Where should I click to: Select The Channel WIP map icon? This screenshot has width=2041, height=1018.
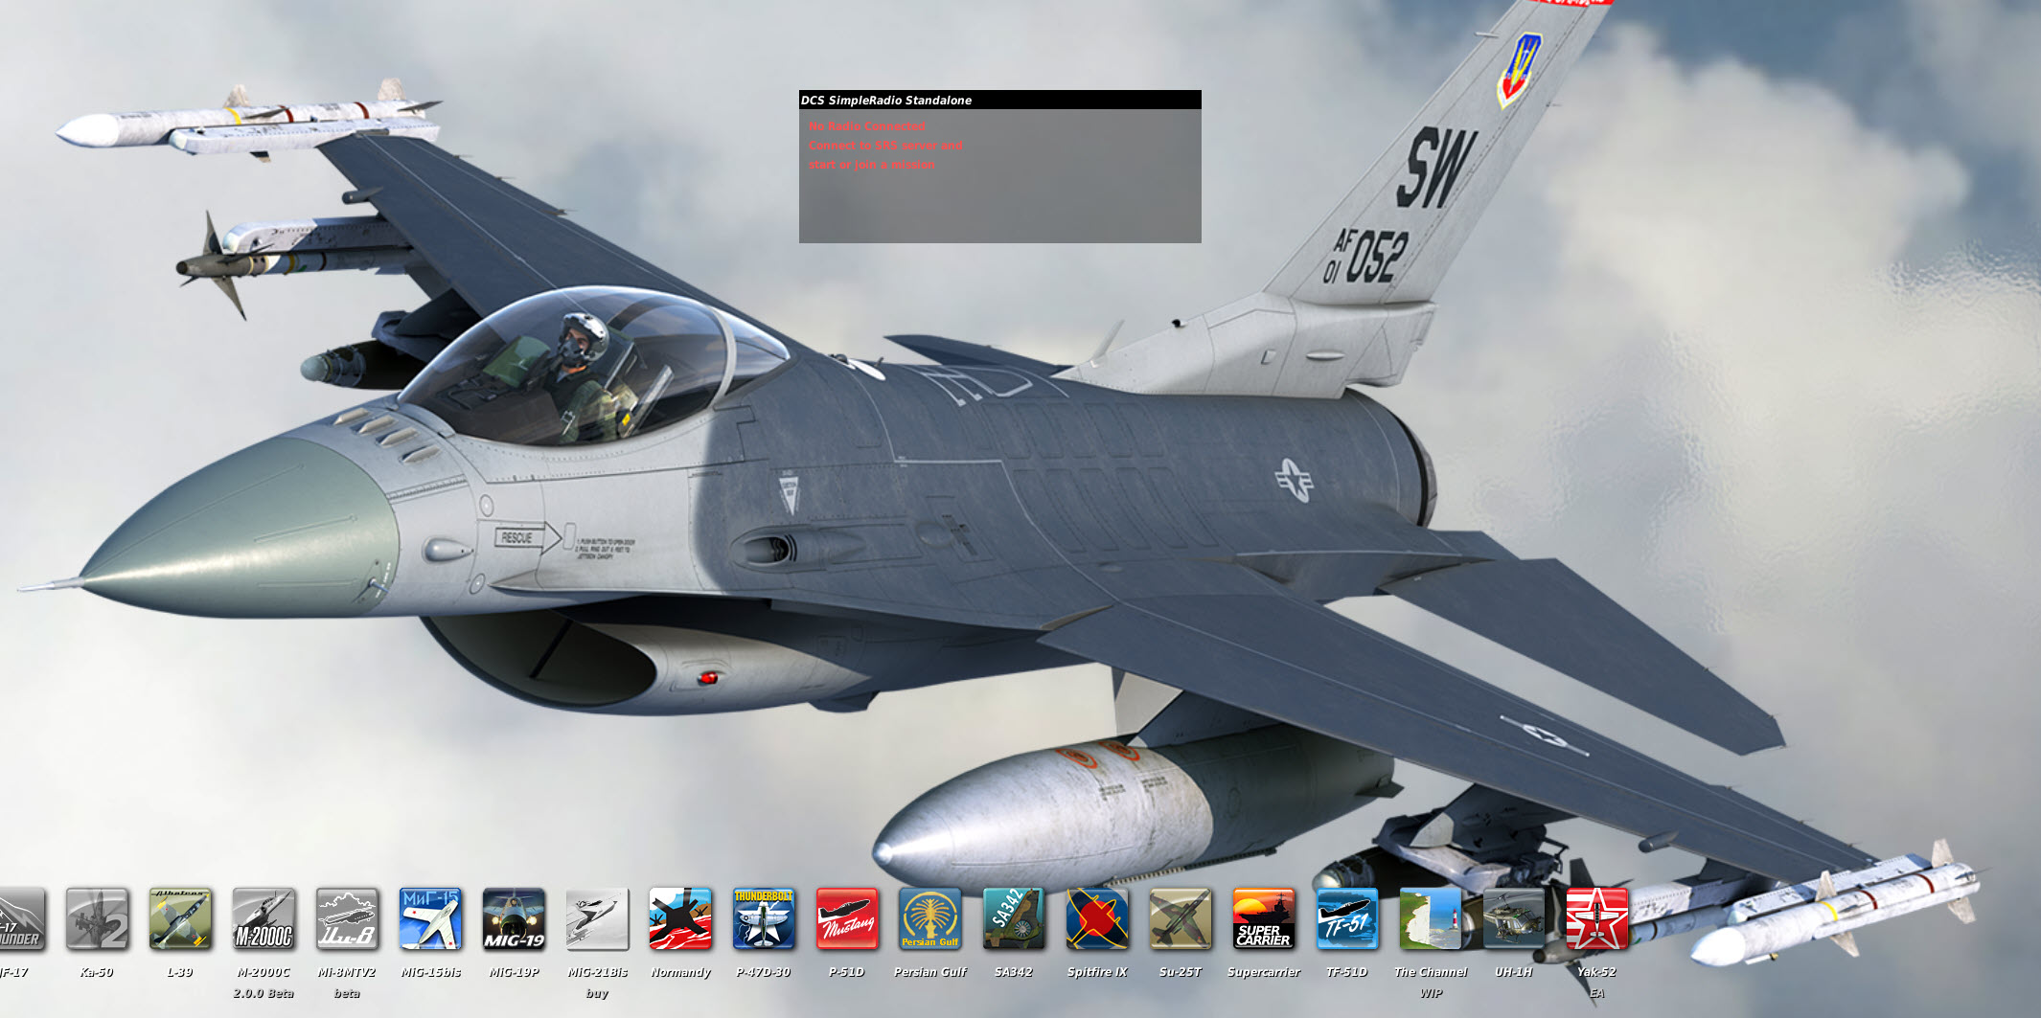coord(1431,919)
